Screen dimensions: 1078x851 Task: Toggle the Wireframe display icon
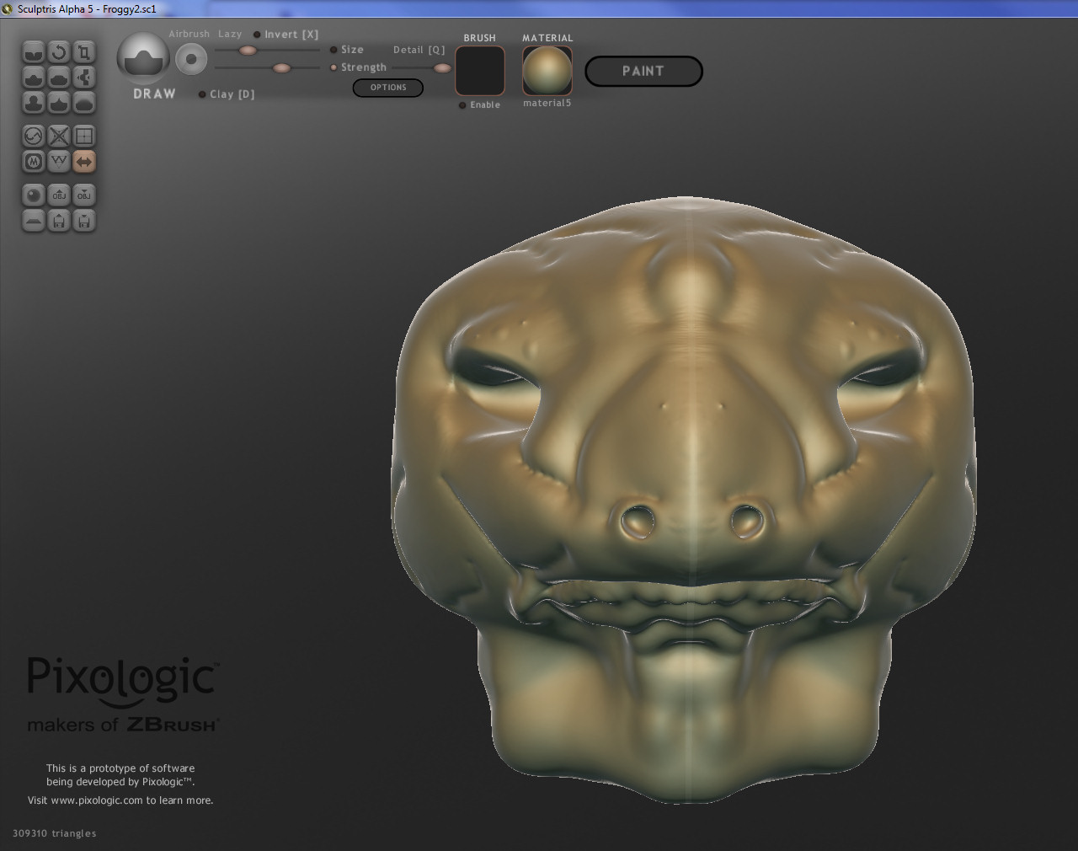[x=84, y=136]
